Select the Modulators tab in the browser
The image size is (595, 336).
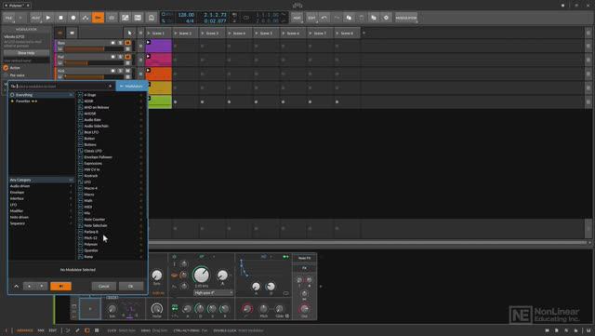click(x=131, y=87)
